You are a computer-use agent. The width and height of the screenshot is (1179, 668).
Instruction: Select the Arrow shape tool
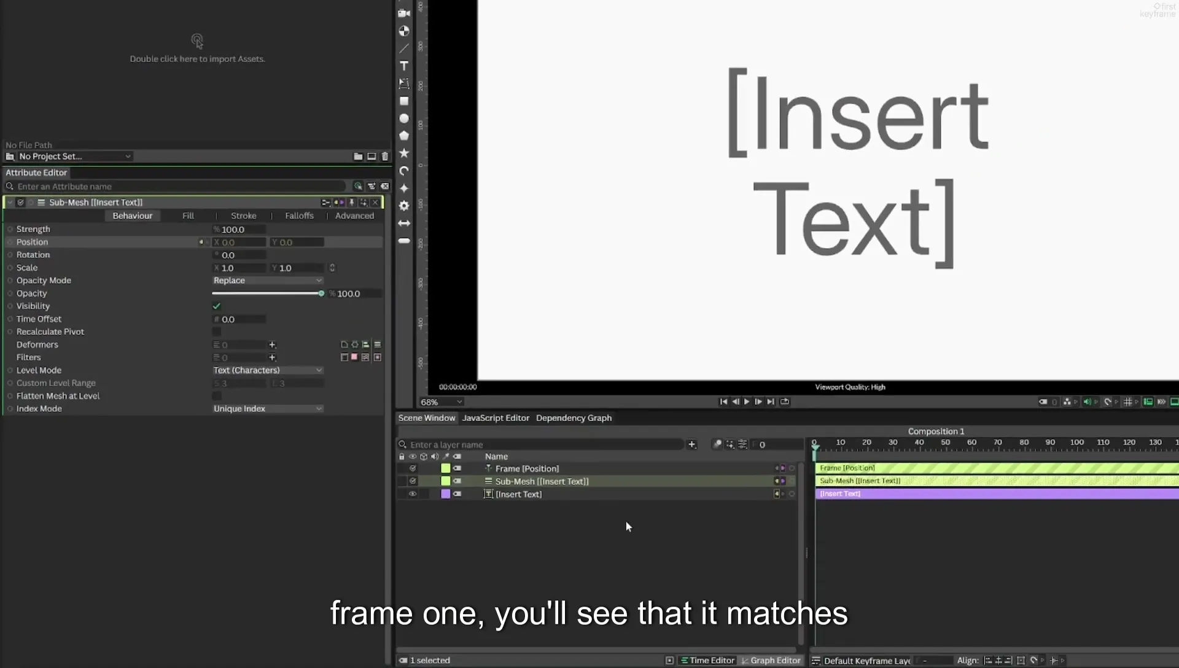coord(404,223)
